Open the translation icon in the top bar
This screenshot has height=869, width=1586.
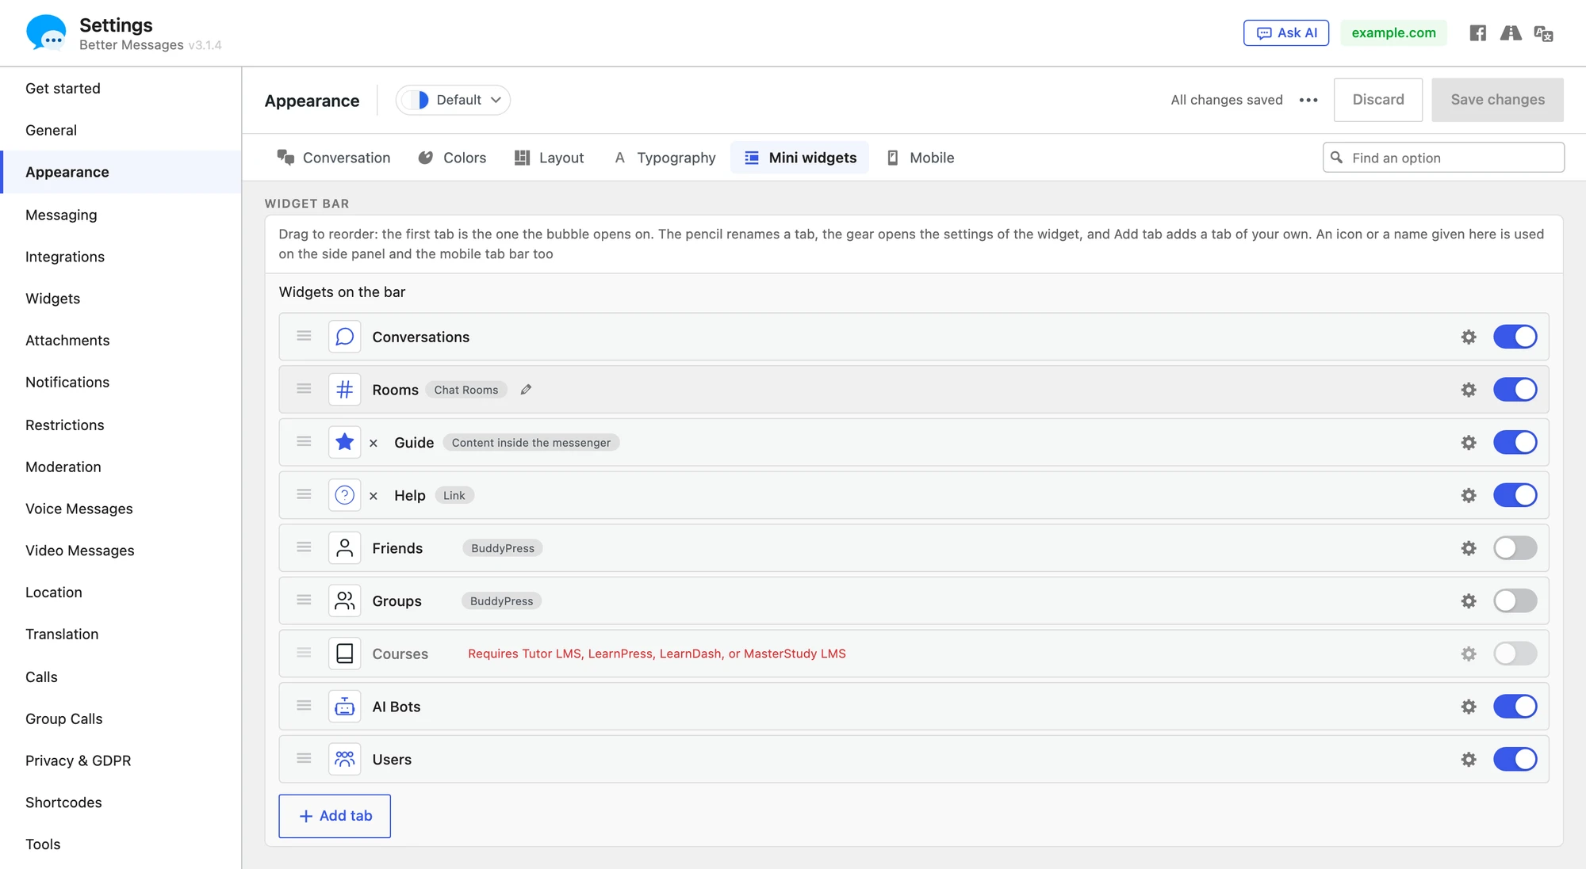[1543, 33]
